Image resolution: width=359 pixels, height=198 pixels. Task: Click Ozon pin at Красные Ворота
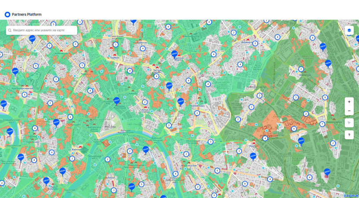tap(175, 54)
